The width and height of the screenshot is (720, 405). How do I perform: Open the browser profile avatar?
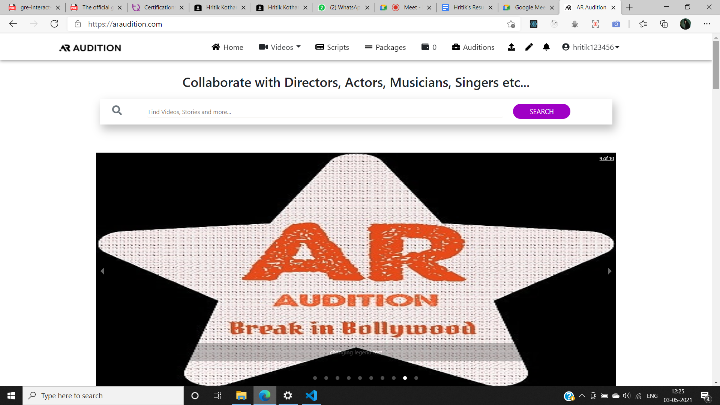point(685,24)
